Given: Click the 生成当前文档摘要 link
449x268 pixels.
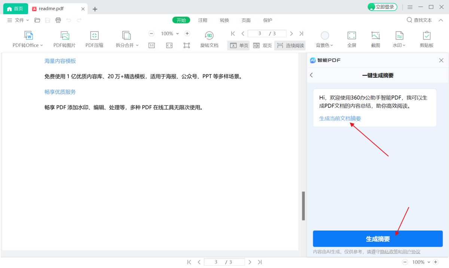Looking at the screenshot, I should click(x=340, y=118).
